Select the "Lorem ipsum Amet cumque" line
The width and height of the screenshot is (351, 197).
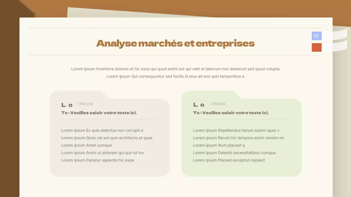(x=86, y=145)
